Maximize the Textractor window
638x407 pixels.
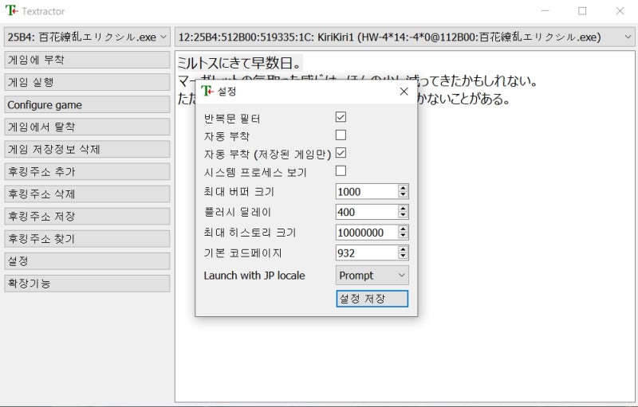582,11
